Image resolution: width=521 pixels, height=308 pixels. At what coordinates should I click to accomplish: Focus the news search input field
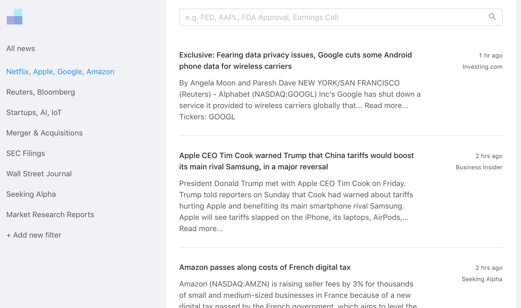click(334, 17)
